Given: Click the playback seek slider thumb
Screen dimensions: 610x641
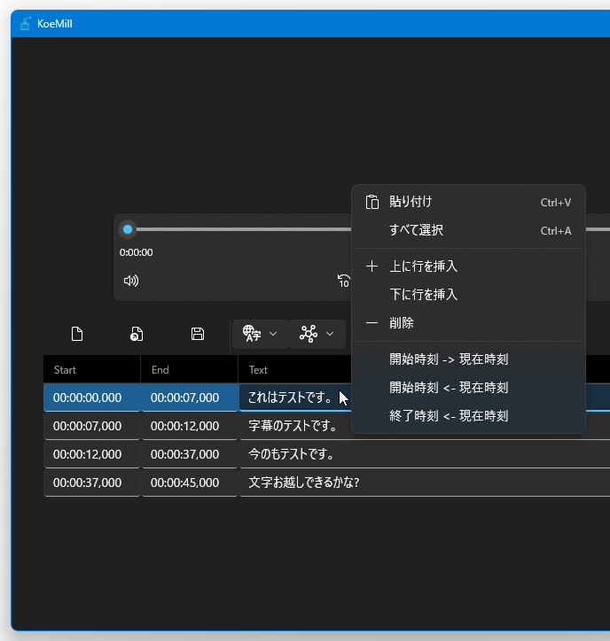Looking at the screenshot, I should 128,229.
